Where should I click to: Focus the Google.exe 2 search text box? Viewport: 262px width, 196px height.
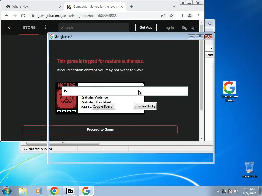125,91
